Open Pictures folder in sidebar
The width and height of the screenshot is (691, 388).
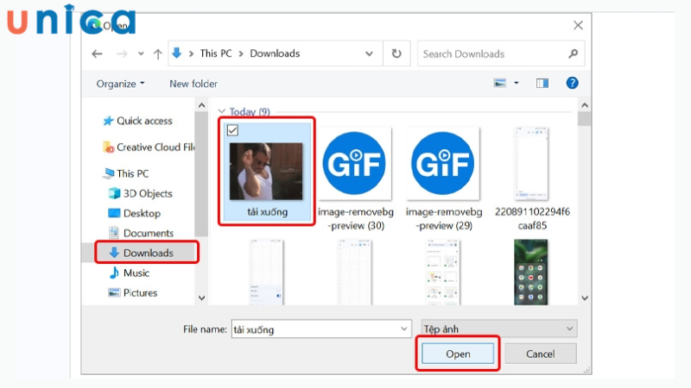point(133,292)
